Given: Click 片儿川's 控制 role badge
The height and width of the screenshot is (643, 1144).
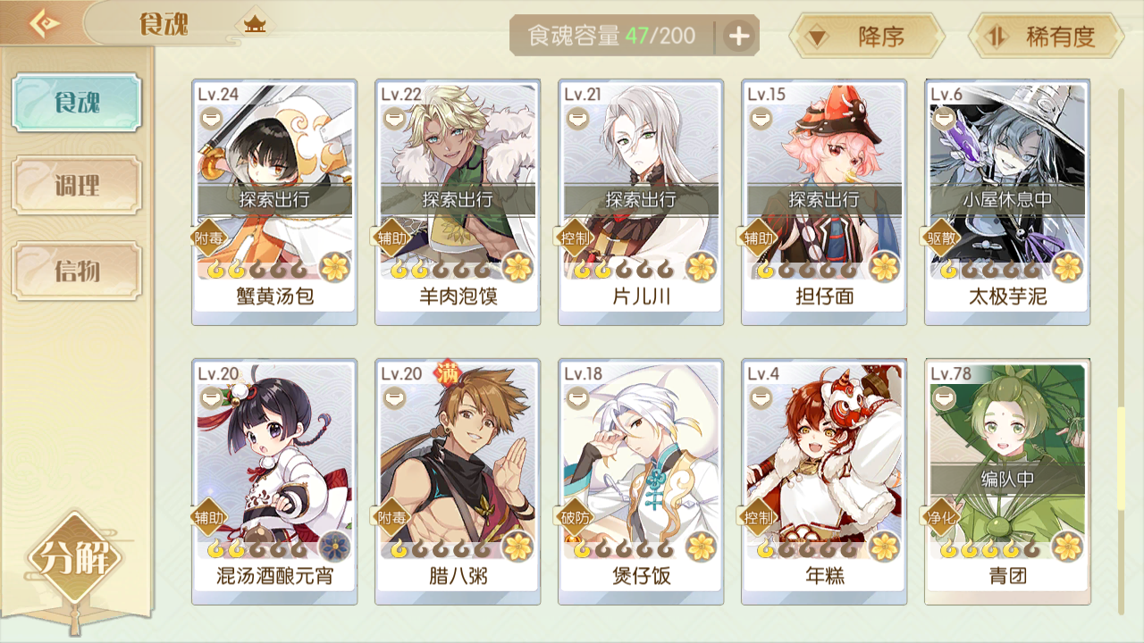Looking at the screenshot, I should 575,238.
